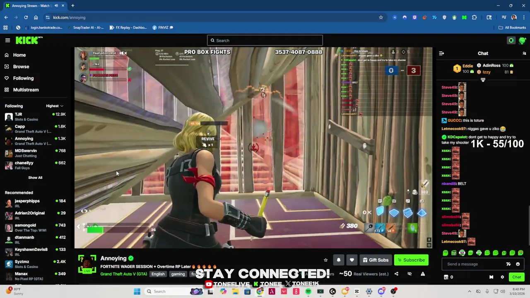
Task: Click the Twitch extension icon in Chrome
Action: pos(414,17)
